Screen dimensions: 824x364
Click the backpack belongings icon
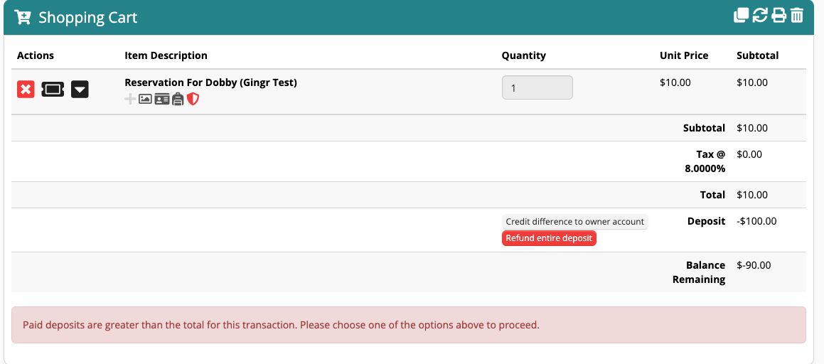pyautogui.click(x=178, y=99)
